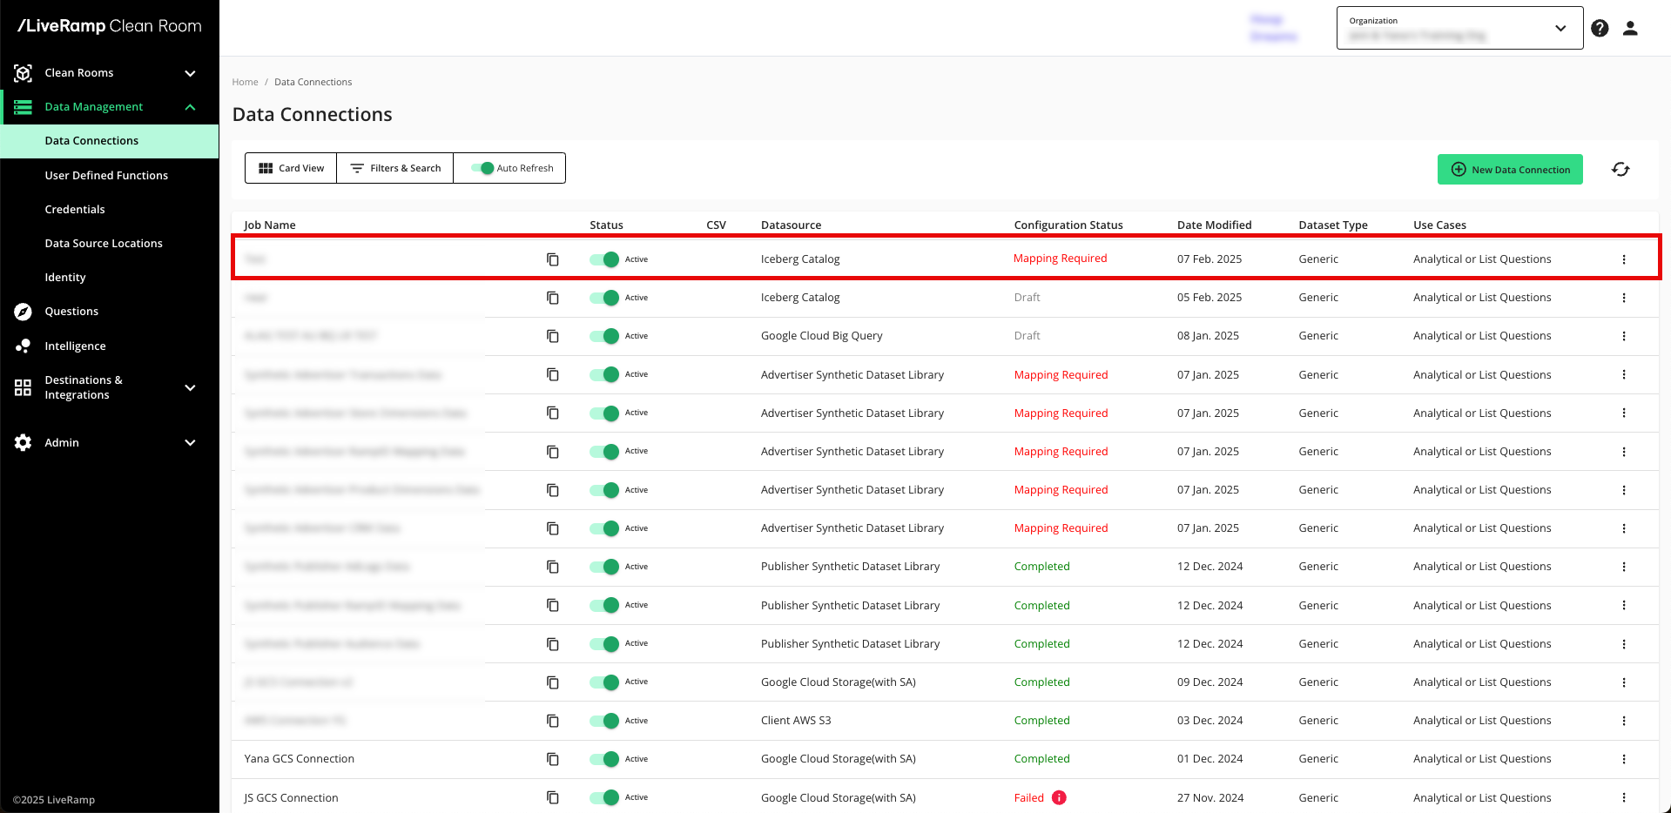The image size is (1671, 813).
Task: Open Filters & Search panel
Action: (395, 168)
